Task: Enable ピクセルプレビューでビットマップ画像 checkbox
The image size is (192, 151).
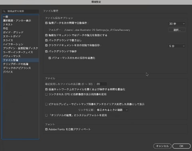Action: [46, 104]
